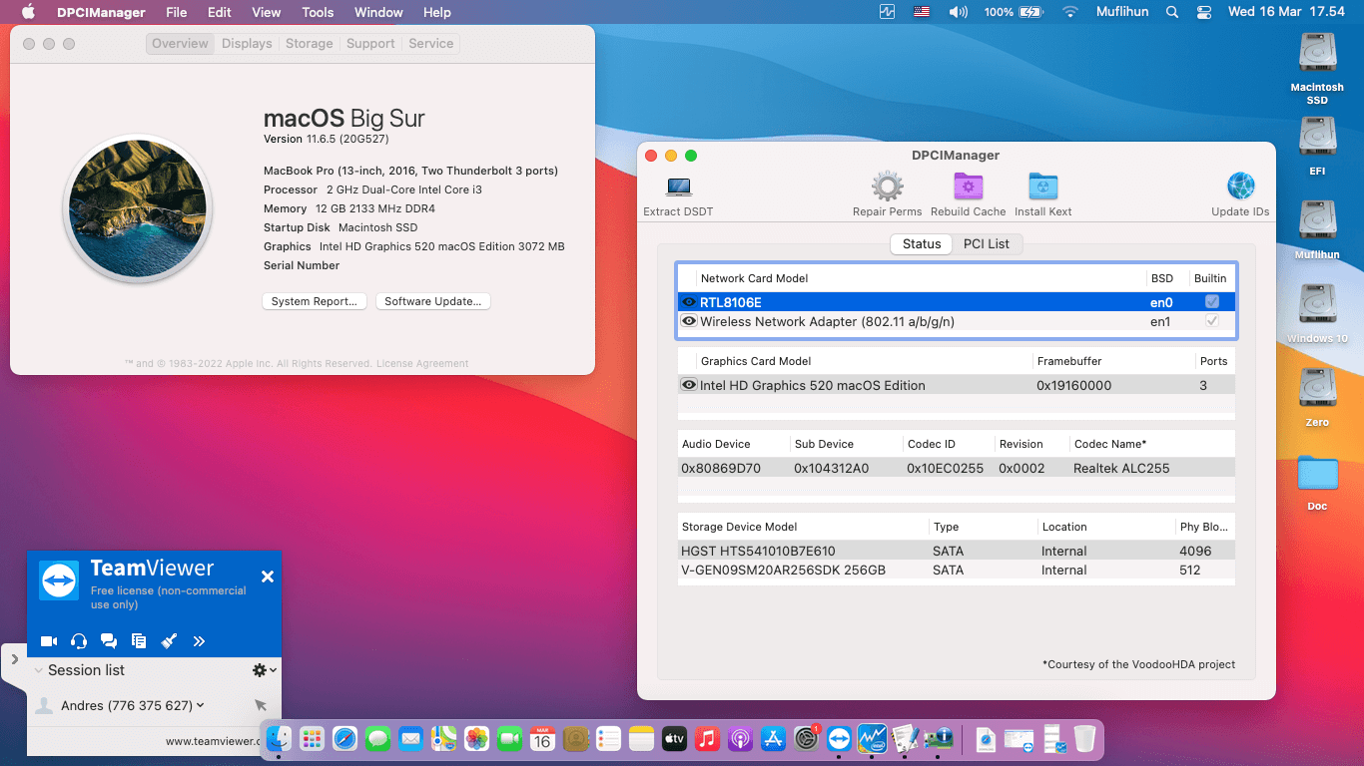Click the Extract DSDT icon
Screen dimensions: 1364x766
(679, 188)
